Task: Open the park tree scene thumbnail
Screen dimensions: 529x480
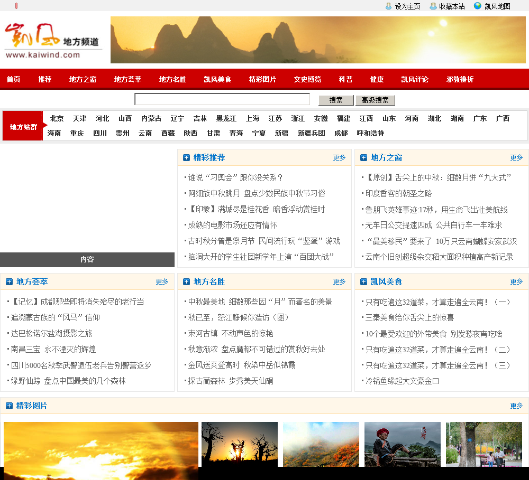Action: [484, 444]
